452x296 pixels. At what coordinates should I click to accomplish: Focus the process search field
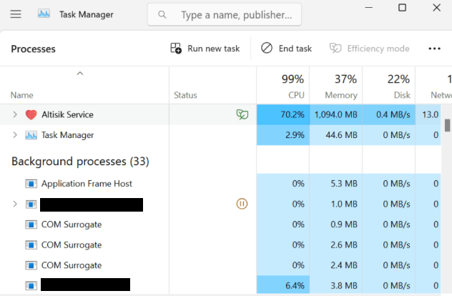click(225, 15)
